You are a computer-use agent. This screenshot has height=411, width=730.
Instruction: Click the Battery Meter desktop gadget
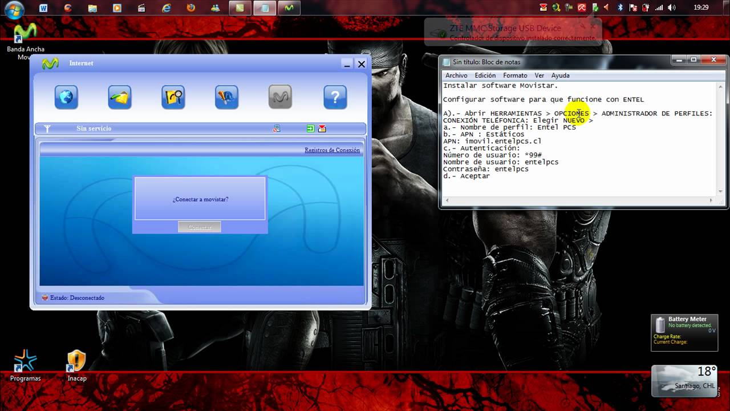[684, 332]
